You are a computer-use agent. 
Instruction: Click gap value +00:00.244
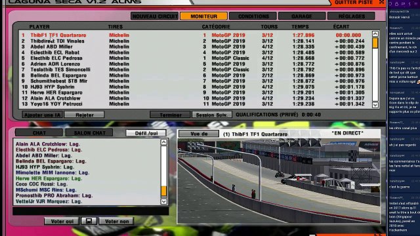[349, 41]
